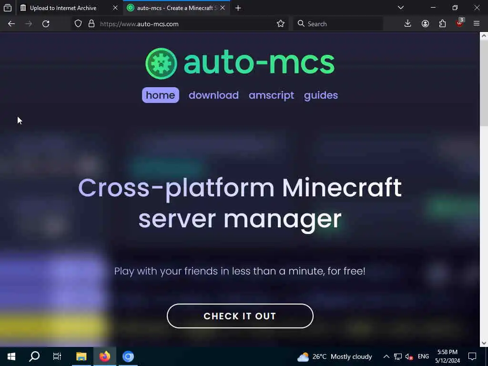Open Windows taskbar search

(34, 356)
